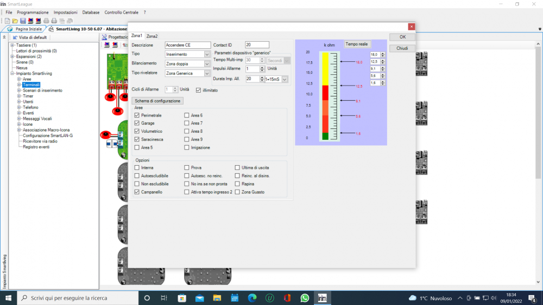The height and width of the screenshot is (305, 543).
Task: Click the first print icon in toolbar
Action: [x=46, y=21]
